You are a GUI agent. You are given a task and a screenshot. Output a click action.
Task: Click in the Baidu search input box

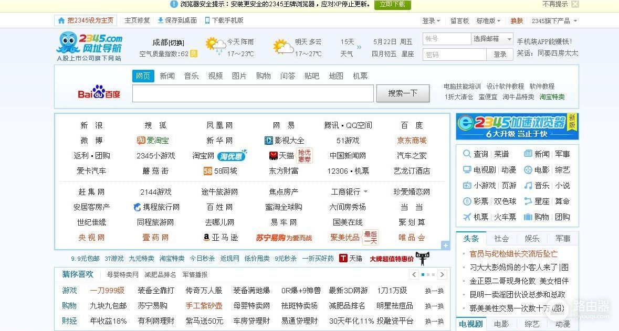point(253,93)
